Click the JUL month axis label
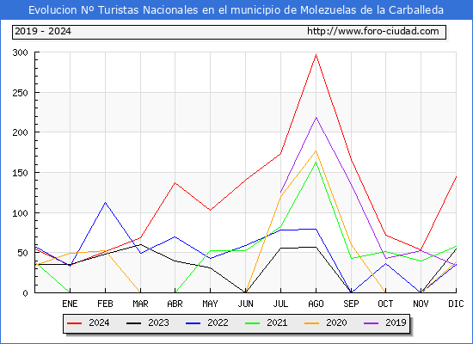473x344 pixels. 280,304
